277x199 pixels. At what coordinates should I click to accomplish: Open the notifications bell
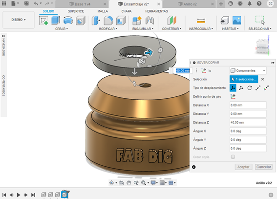[x=250, y=3]
